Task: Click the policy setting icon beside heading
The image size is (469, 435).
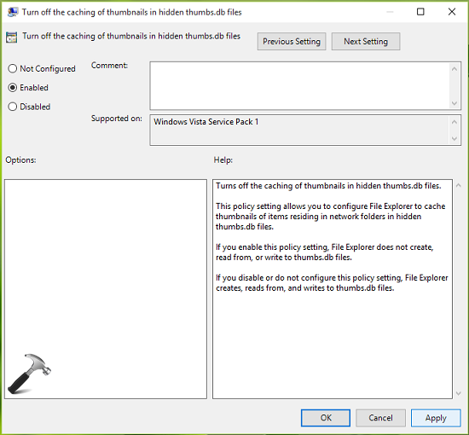Action: pyautogui.click(x=12, y=38)
